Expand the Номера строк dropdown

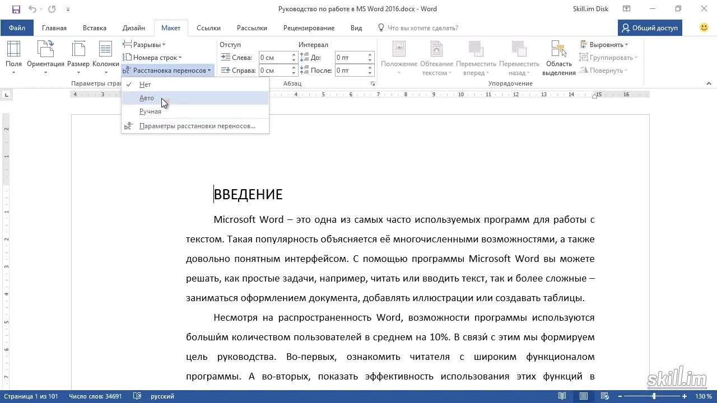[152, 57]
